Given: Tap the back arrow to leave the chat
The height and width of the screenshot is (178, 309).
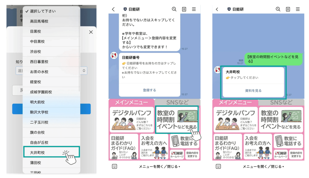Looking at the screenshot, I should pyautogui.click(x=113, y=9).
